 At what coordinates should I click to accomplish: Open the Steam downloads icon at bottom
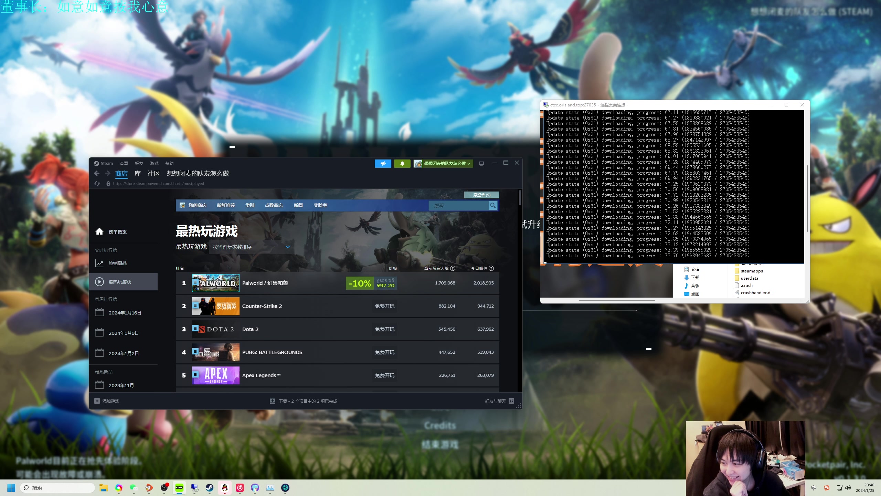[x=273, y=401]
